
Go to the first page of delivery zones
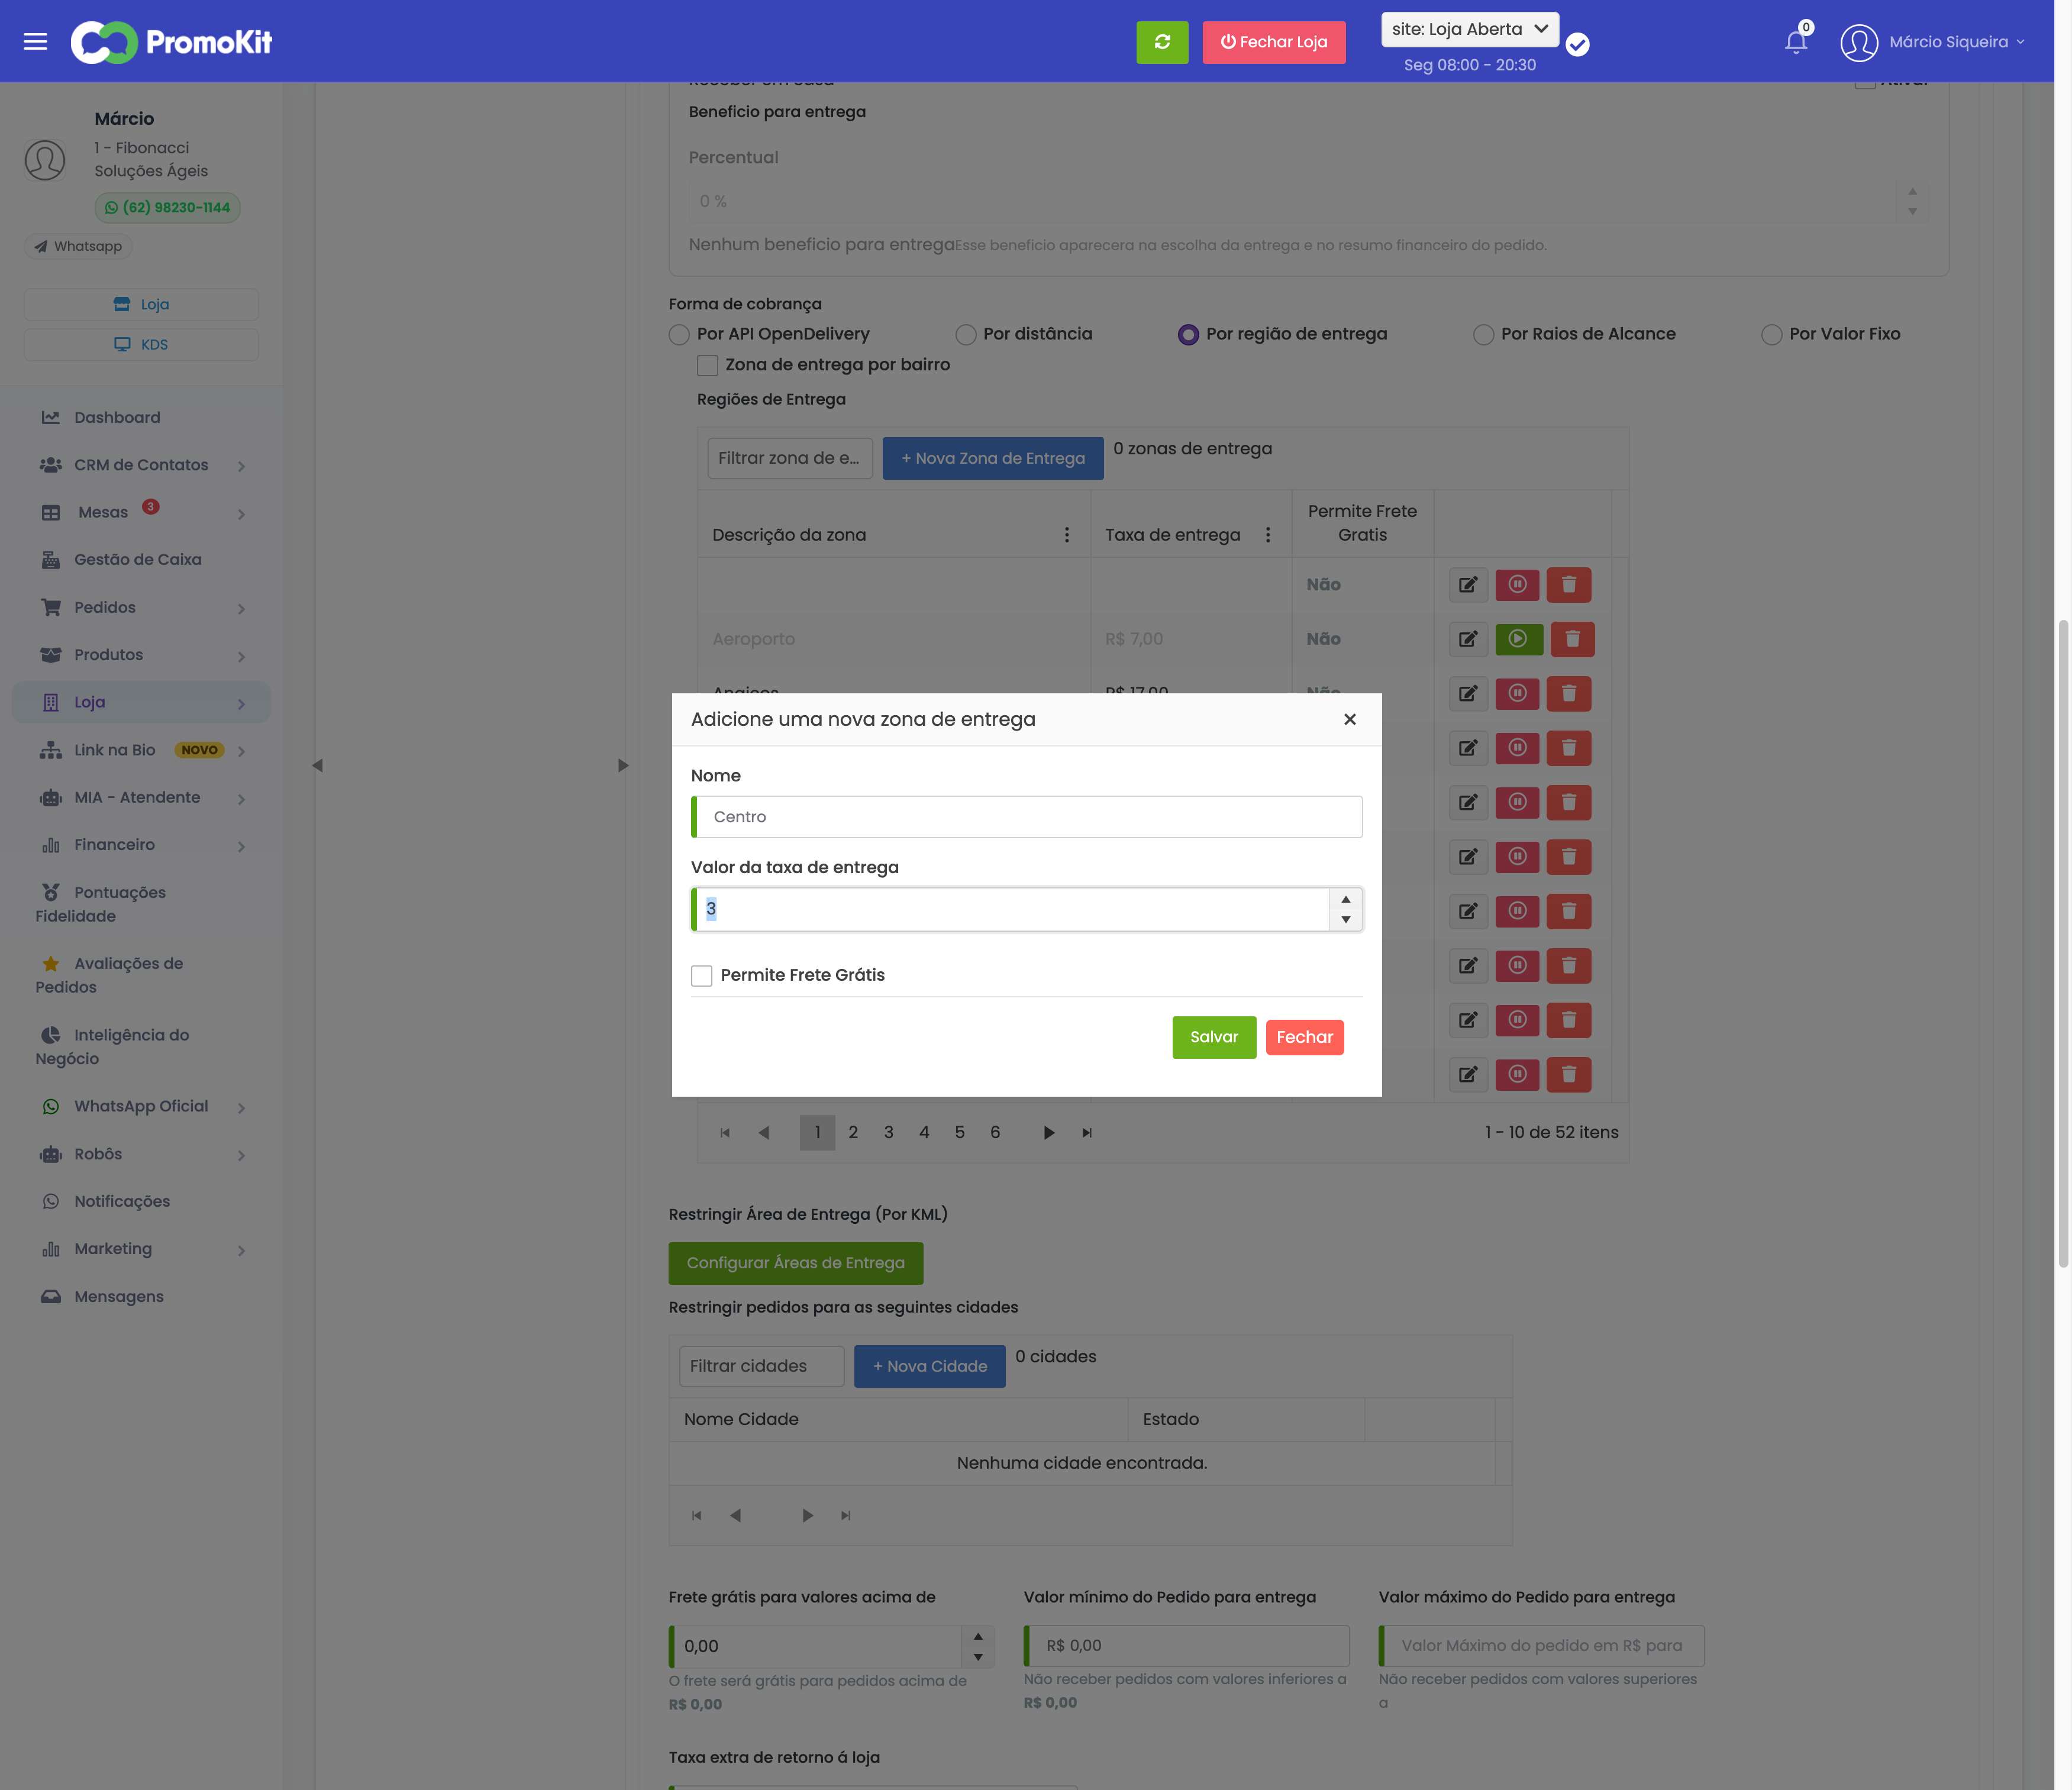click(725, 1133)
